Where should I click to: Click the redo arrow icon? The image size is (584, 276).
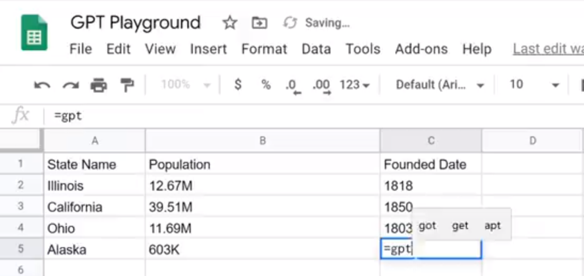tap(70, 85)
